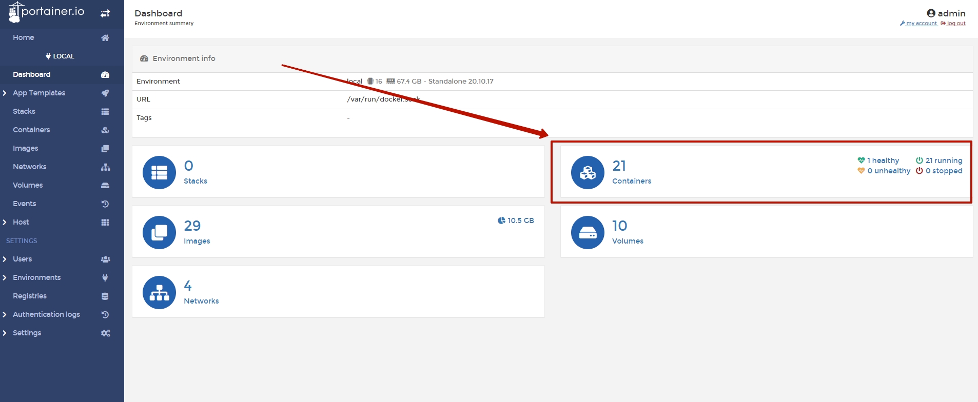
Task: Click the Events history icon in sidebar
Action: pos(105,204)
